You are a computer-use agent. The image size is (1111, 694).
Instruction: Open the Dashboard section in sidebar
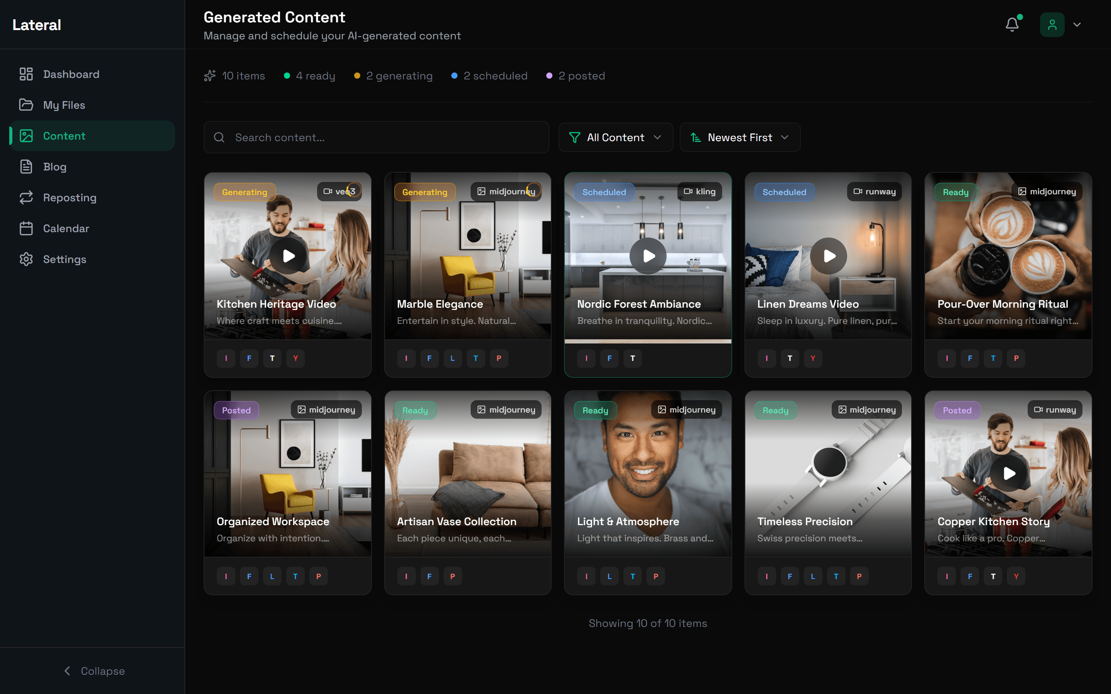(x=71, y=74)
